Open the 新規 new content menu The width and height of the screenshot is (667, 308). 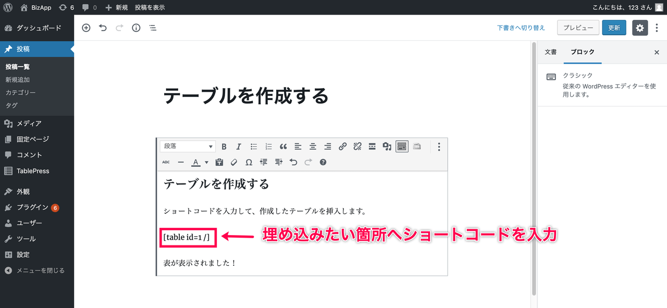[x=116, y=7]
